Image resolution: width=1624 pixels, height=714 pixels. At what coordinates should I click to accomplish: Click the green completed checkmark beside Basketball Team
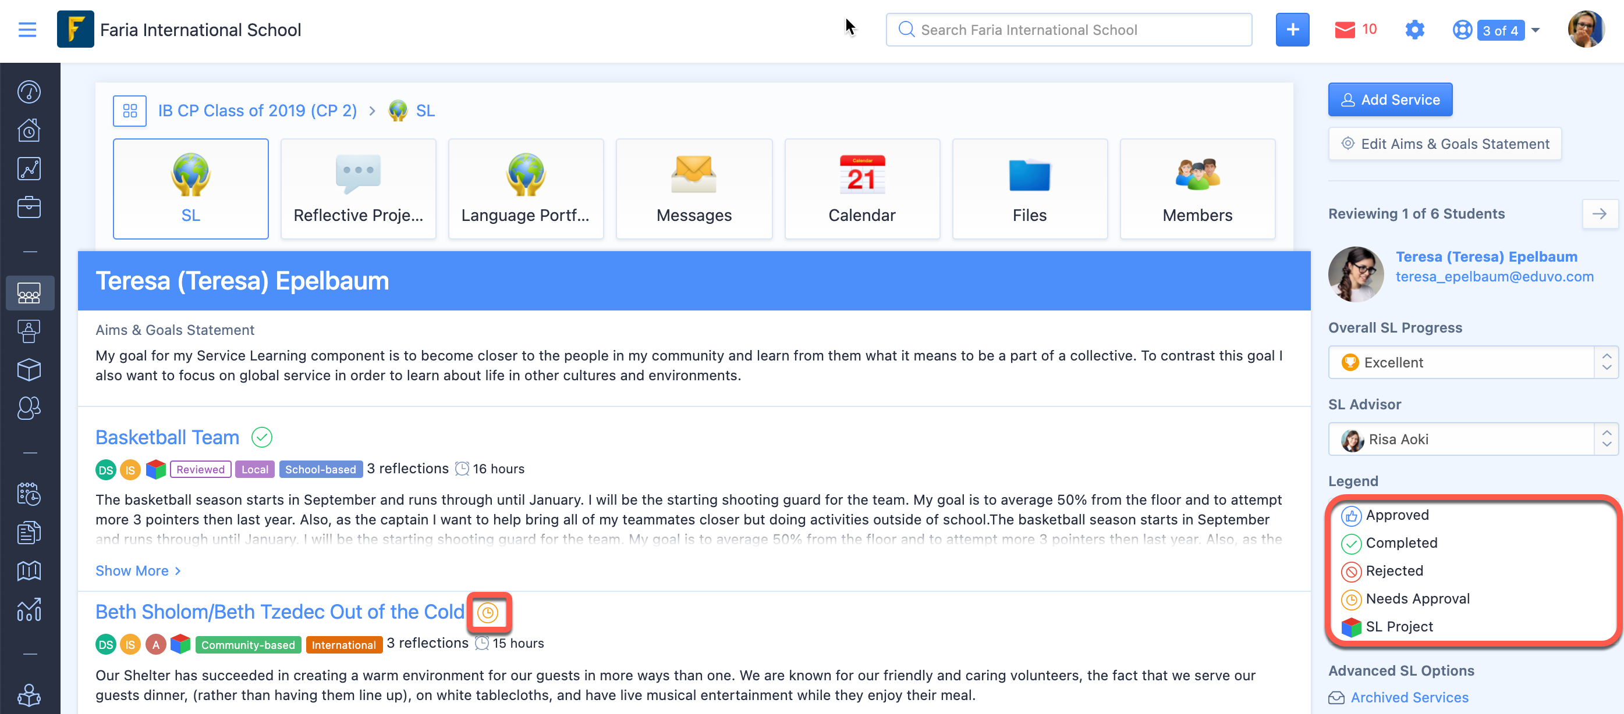tap(261, 437)
